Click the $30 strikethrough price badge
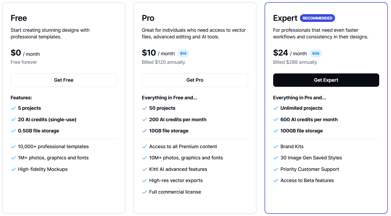 click(x=316, y=53)
